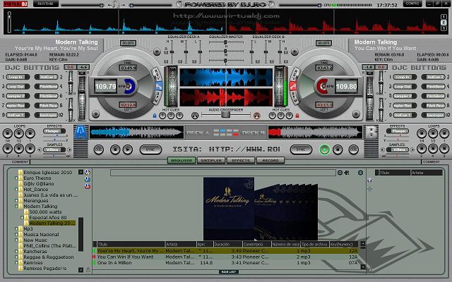Open the Side List toggle

[229, 271]
